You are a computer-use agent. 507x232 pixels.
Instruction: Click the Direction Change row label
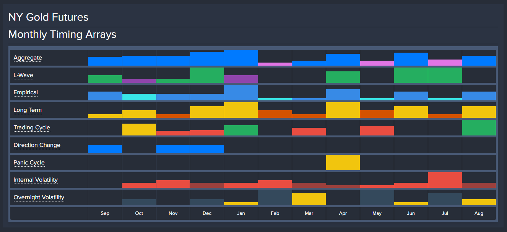37,145
